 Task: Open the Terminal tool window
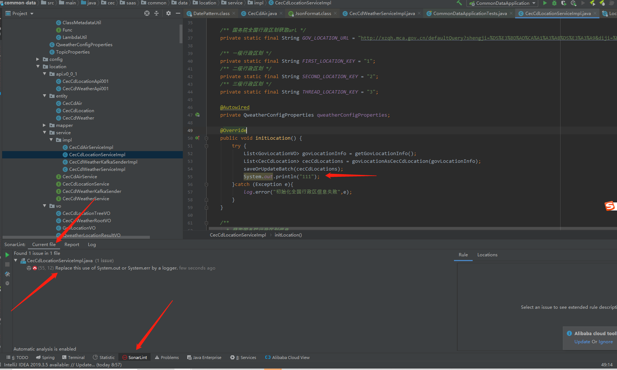(73, 357)
